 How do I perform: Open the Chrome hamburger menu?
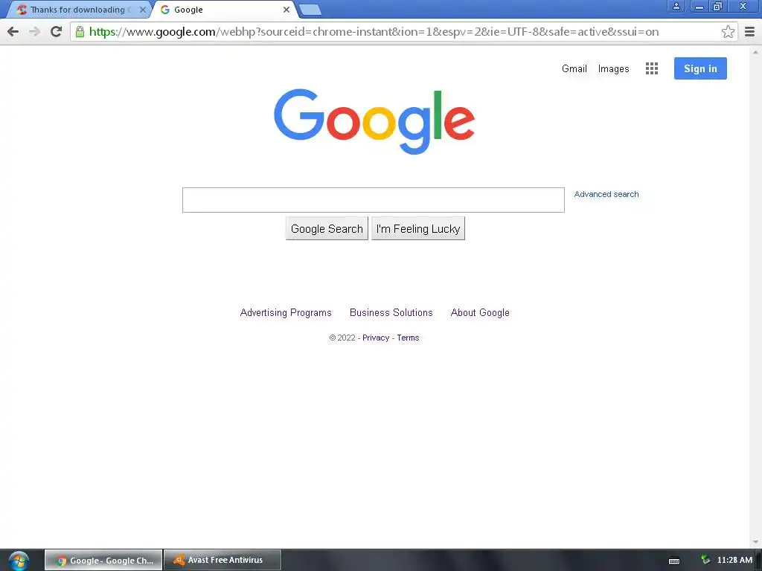[x=750, y=32]
